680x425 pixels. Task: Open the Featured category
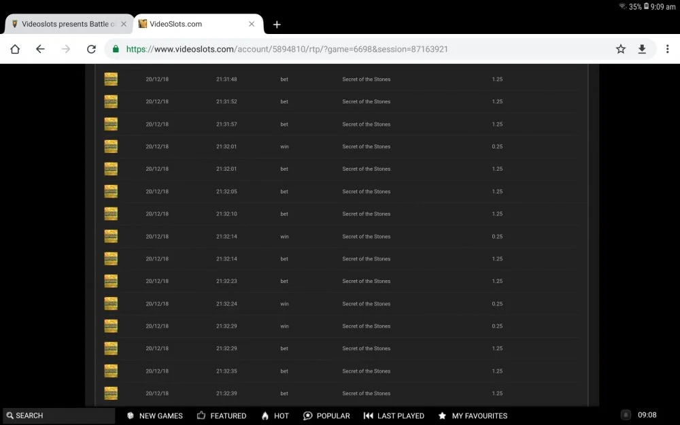(x=222, y=415)
